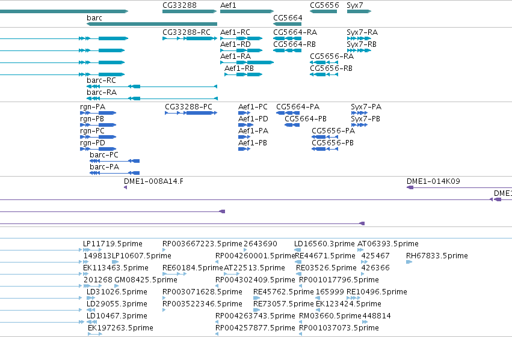Select transcript Aef1-RC
Screen dimensions: 512x337
point(241,38)
